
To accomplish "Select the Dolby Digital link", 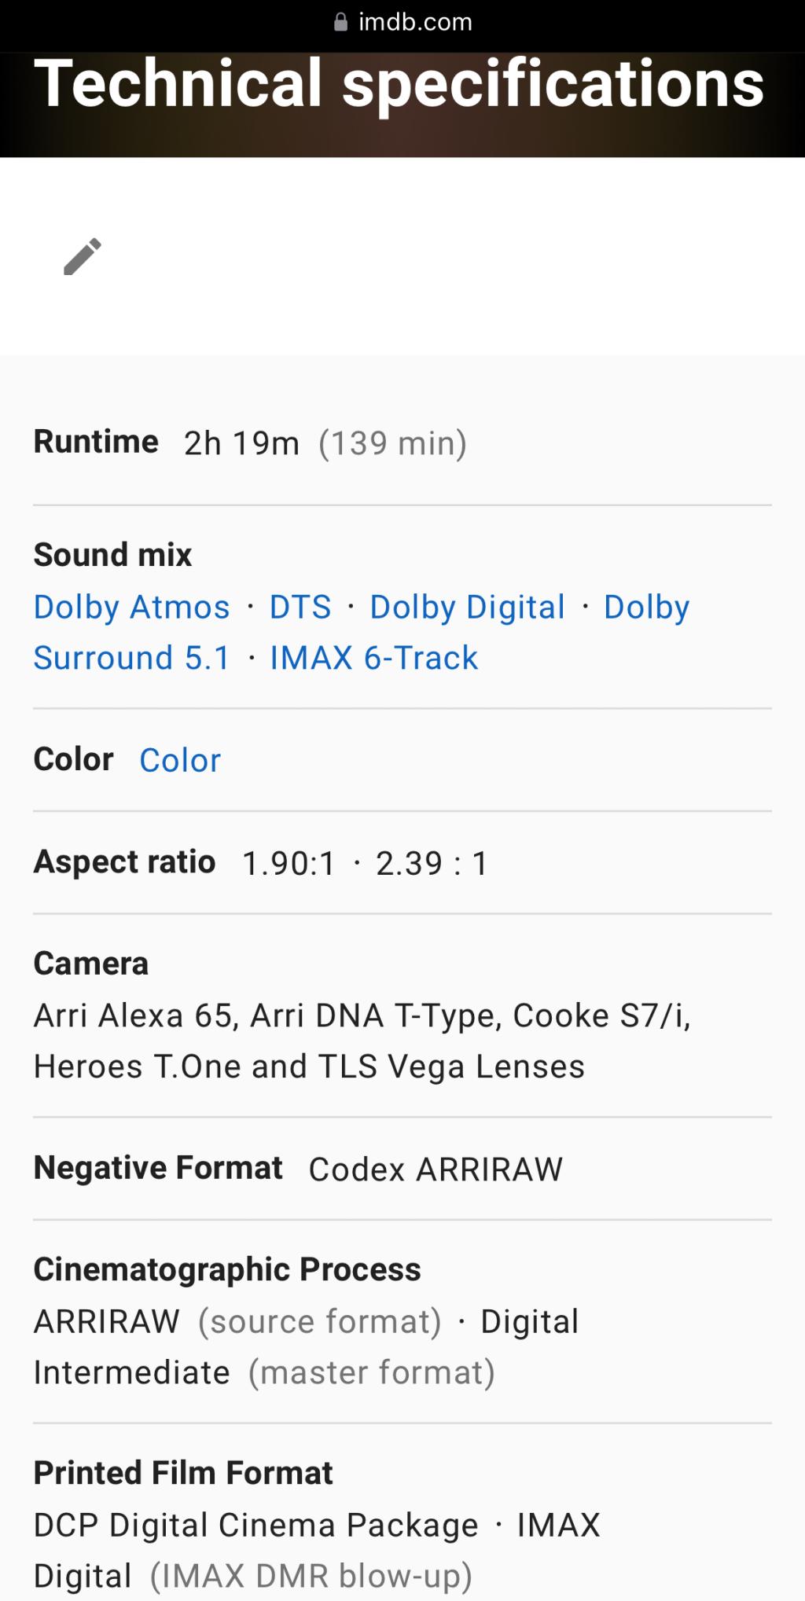I will [x=468, y=607].
